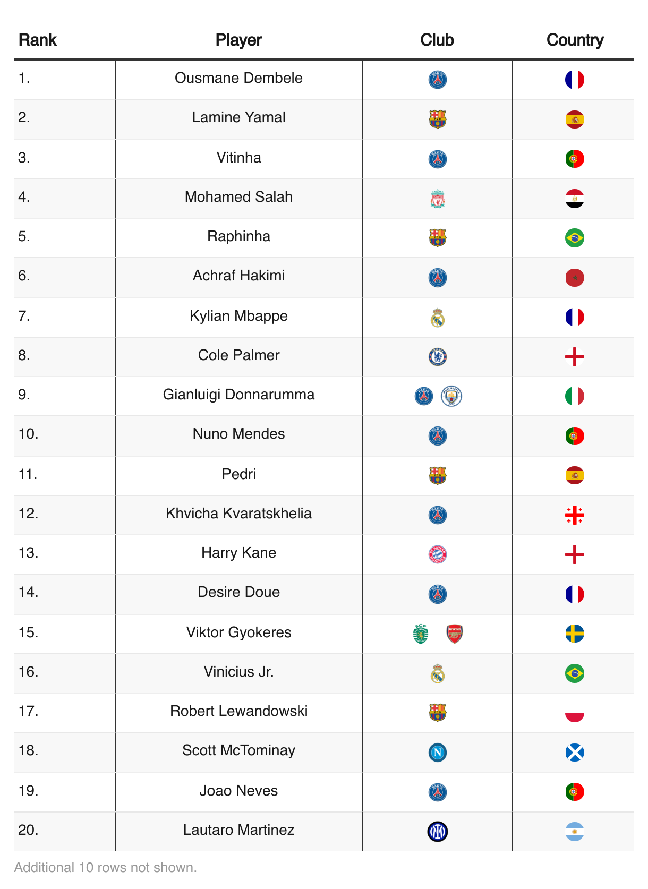Click the Liverpool crest in Mohamed Salah's row
648x889 pixels.
[437, 199]
